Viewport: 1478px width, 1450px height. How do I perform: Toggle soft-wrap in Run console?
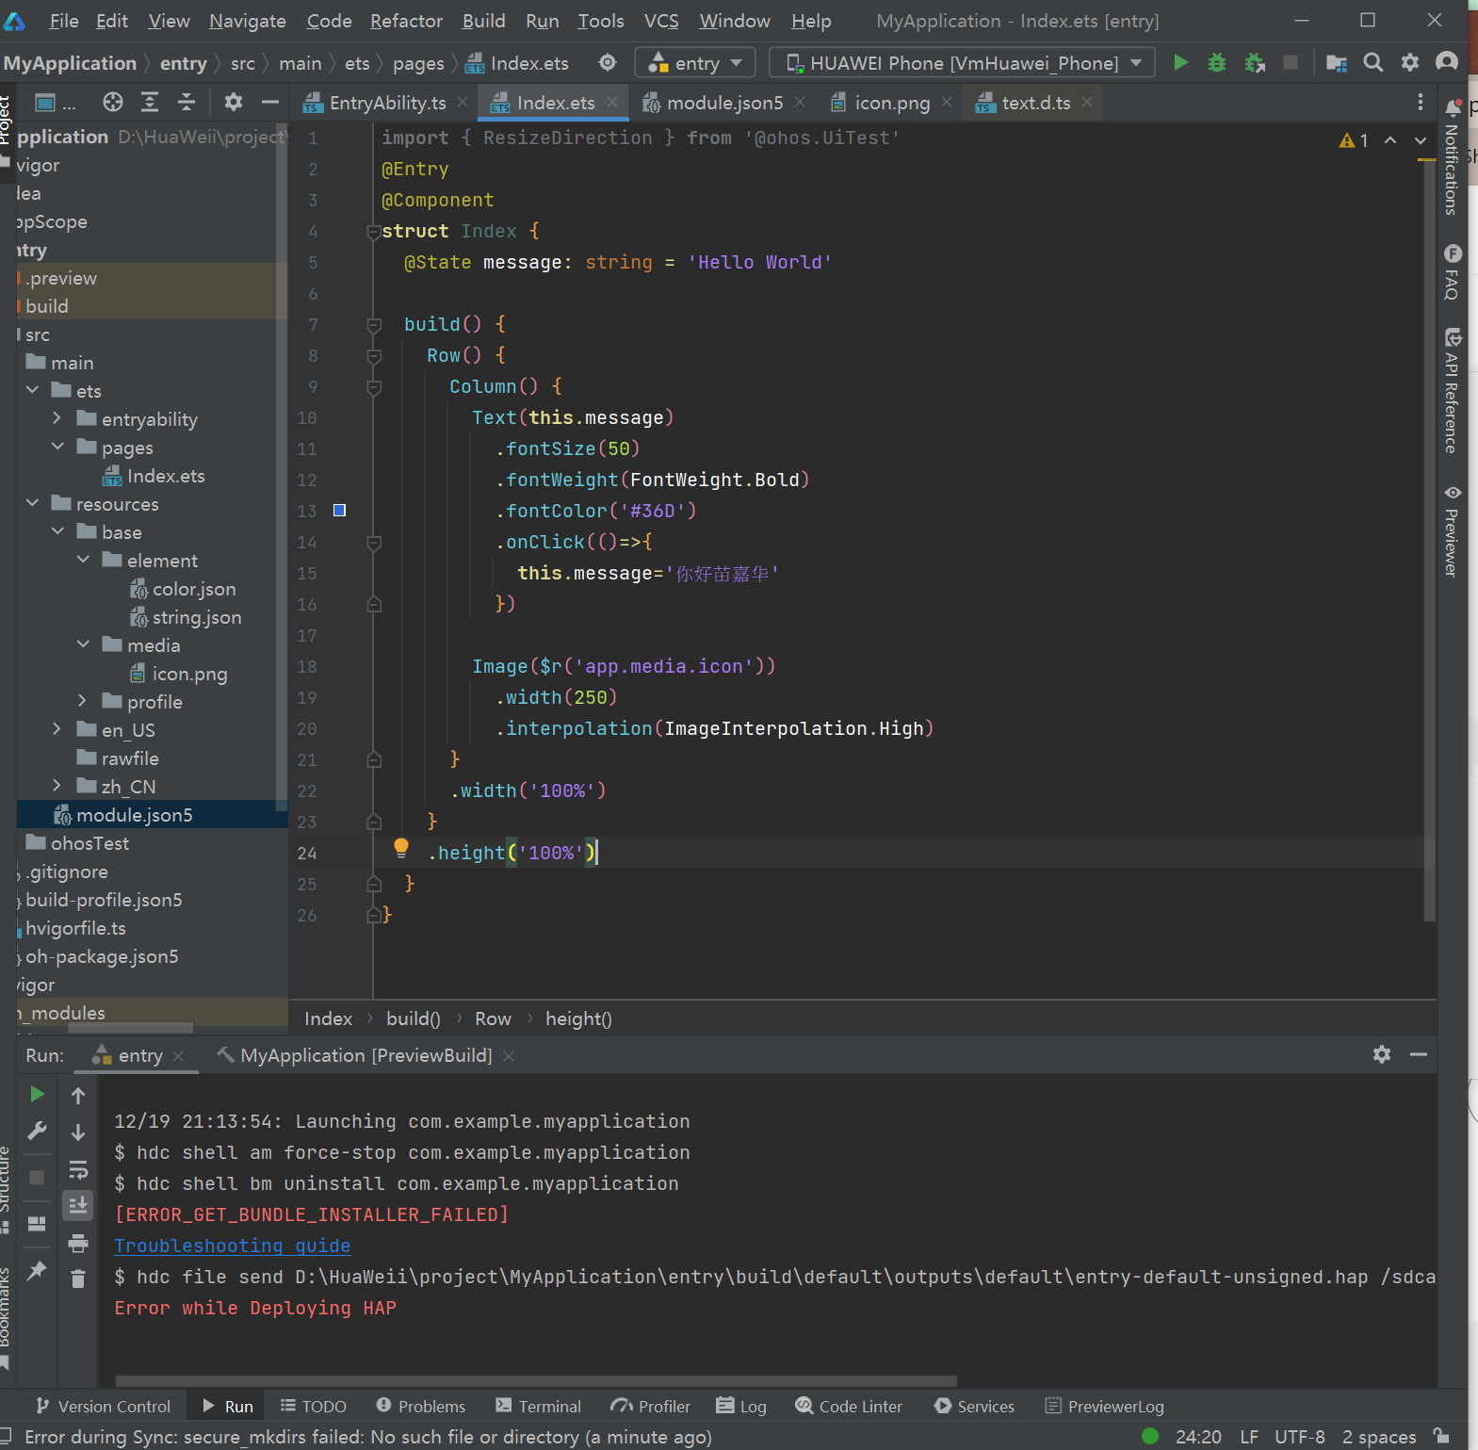click(78, 1169)
